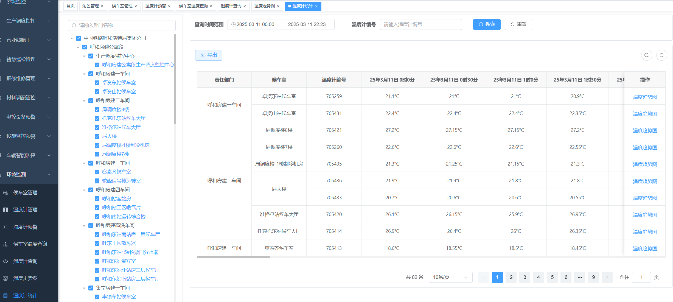Click the clock icon in the date range field
This screenshot has width=673, height=302.
[233, 24]
